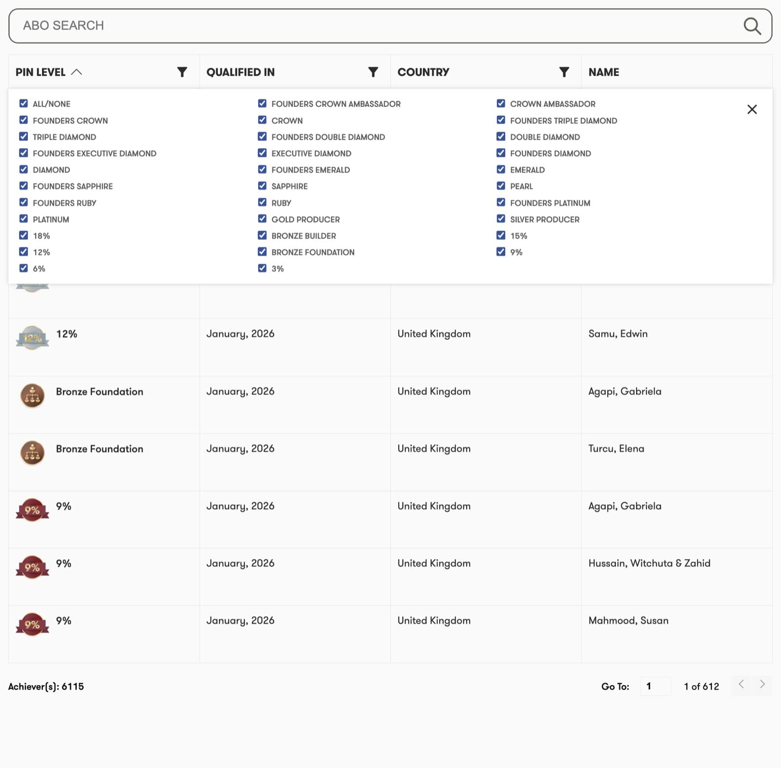Select the name Mahmood, Susan

(628, 621)
